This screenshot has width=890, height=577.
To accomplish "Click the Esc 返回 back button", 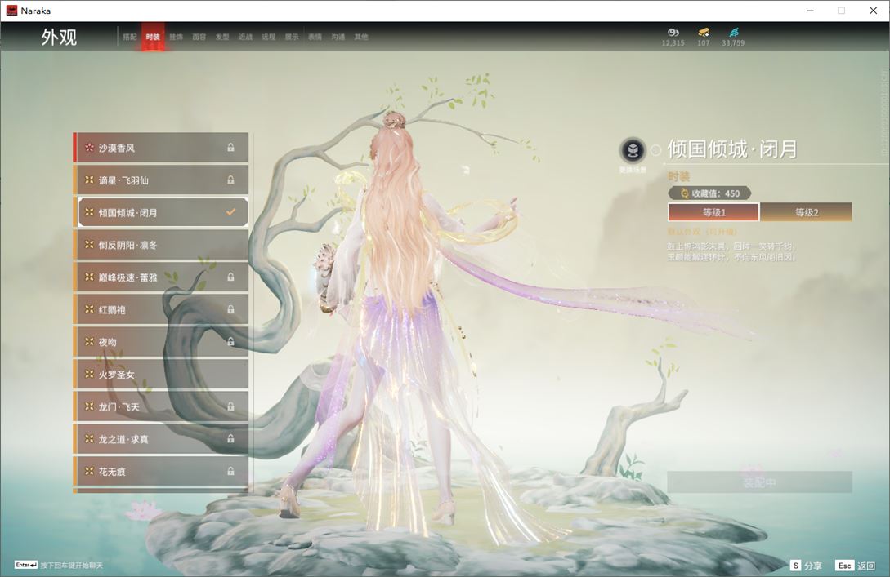I will point(855,566).
